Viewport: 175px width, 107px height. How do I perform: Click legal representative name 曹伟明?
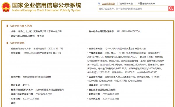[x=41, y=36]
